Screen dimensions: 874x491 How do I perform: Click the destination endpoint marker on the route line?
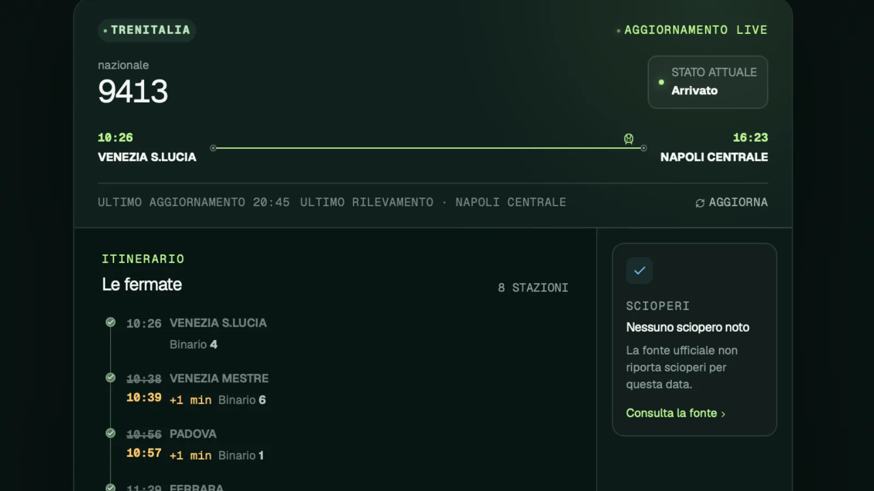pyautogui.click(x=643, y=148)
